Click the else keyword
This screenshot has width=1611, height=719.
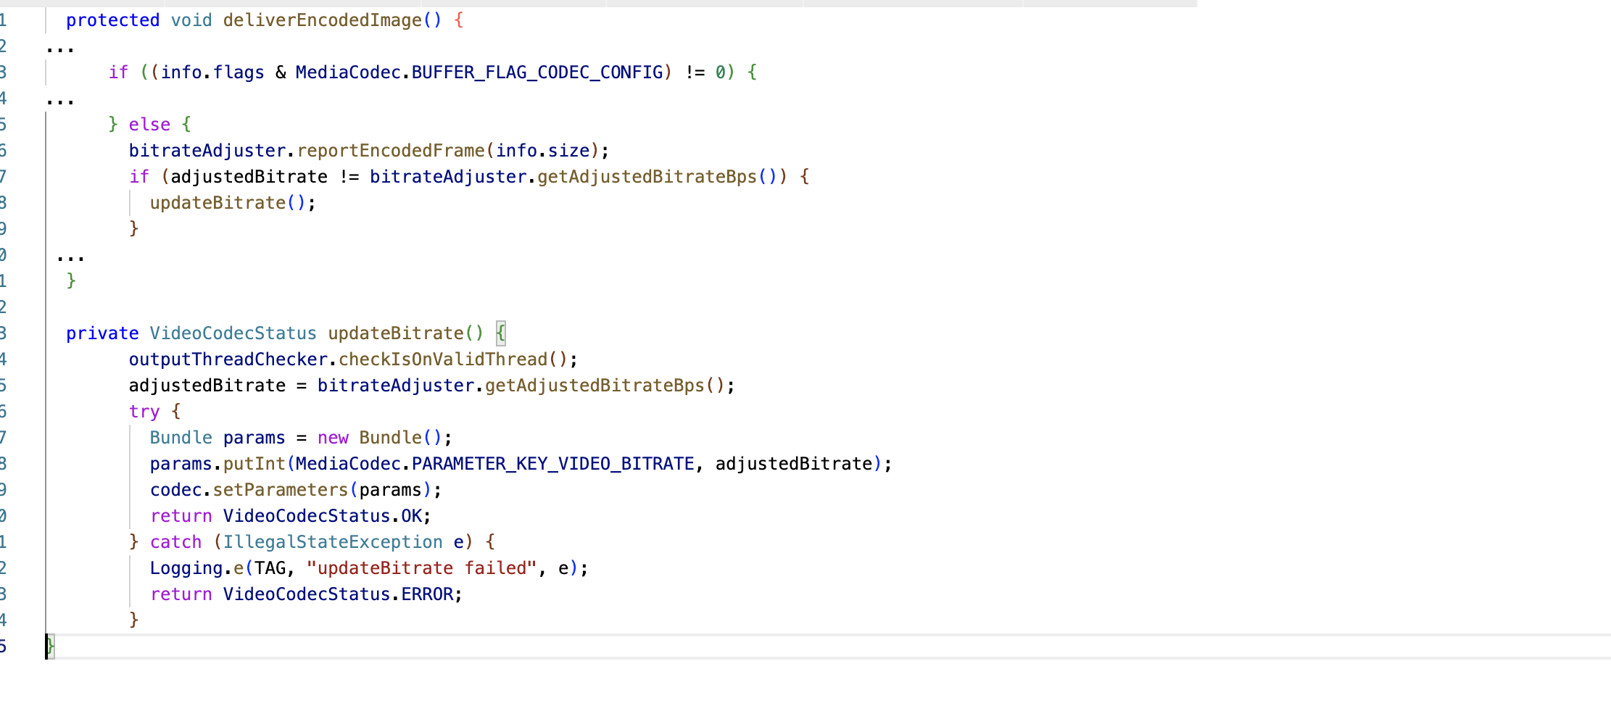[x=149, y=125]
